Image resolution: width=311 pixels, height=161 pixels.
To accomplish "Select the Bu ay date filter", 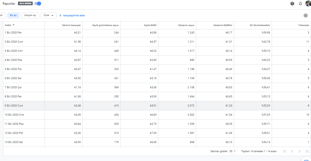I will (x=13, y=15).
